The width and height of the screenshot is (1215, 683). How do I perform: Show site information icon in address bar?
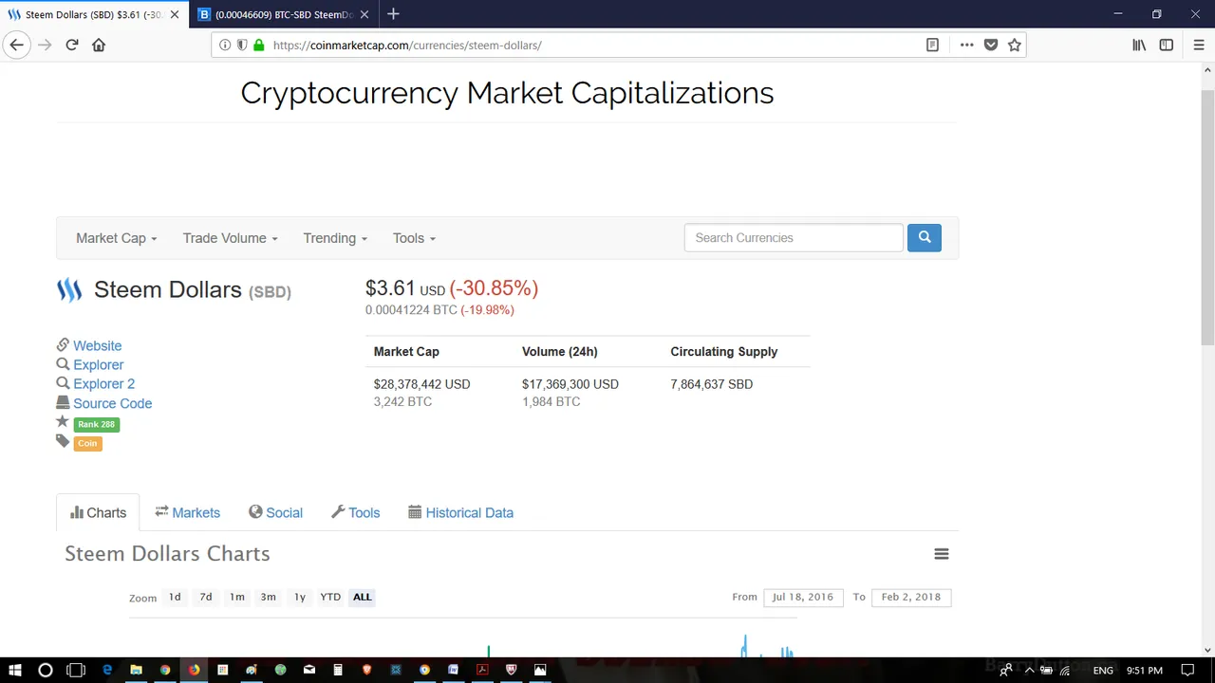pos(225,45)
